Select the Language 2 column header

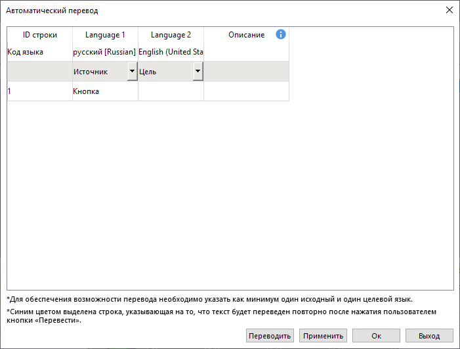tap(171, 35)
